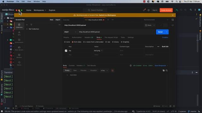202x113 pixels.
Task: Open the HTML response format dropdown
Action: click(x=104, y=71)
